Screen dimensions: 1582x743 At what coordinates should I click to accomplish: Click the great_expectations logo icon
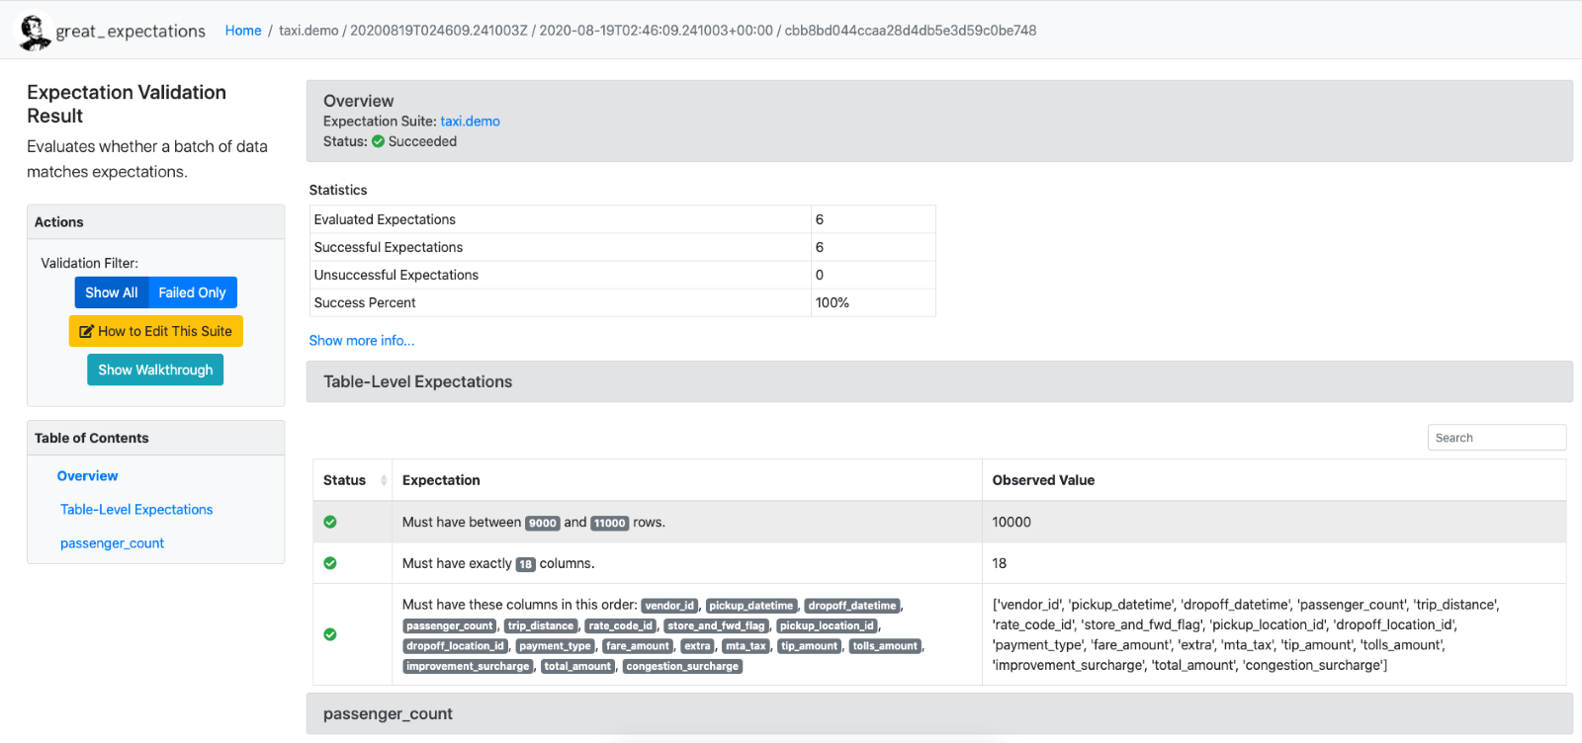pos(35,32)
